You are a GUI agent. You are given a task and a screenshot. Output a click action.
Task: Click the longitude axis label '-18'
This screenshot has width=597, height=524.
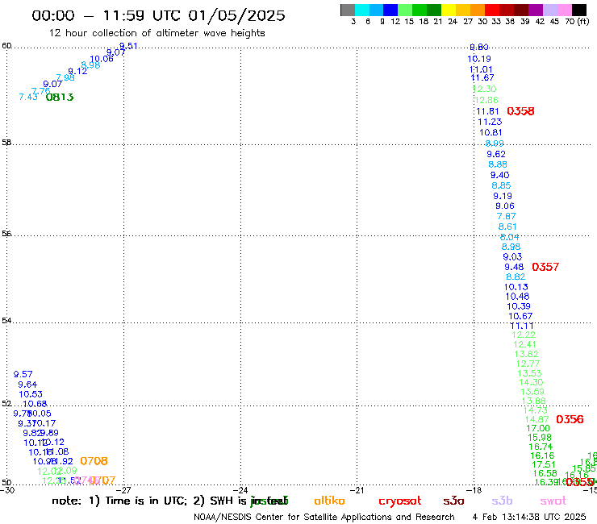click(x=474, y=490)
